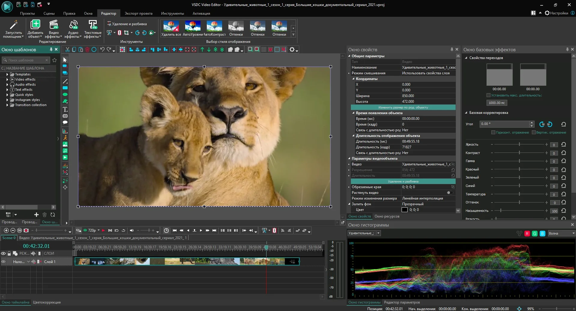Viewport: 576px width, 311px height.
Task: Click the red R channel histogram button
Action: coord(527,234)
